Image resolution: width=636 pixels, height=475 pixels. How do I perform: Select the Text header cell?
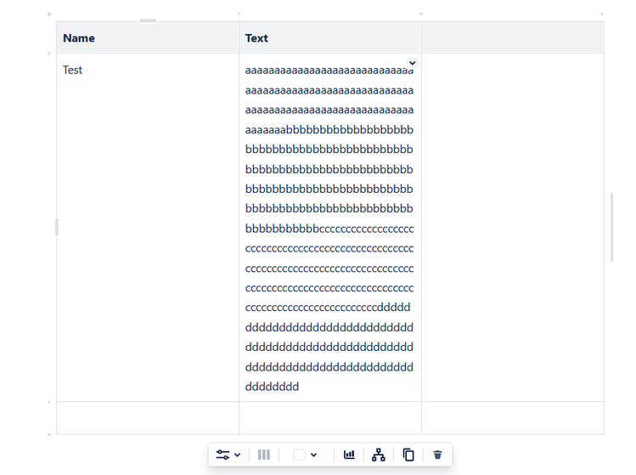click(x=330, y=37)
